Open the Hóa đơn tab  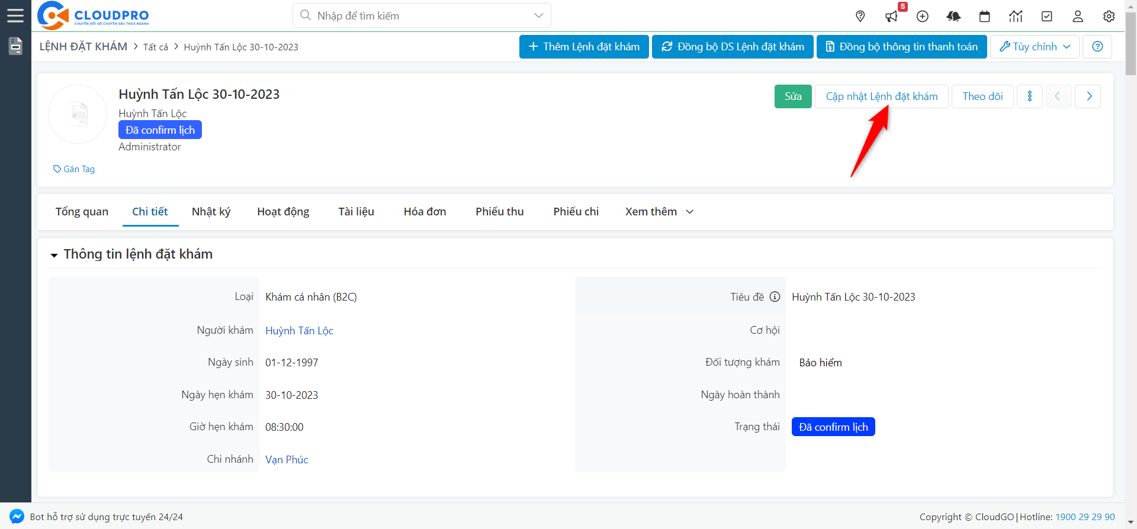425,212
